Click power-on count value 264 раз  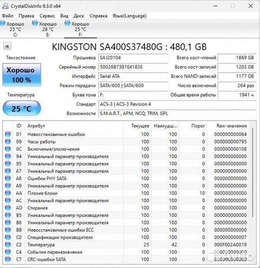pos(237,85)
